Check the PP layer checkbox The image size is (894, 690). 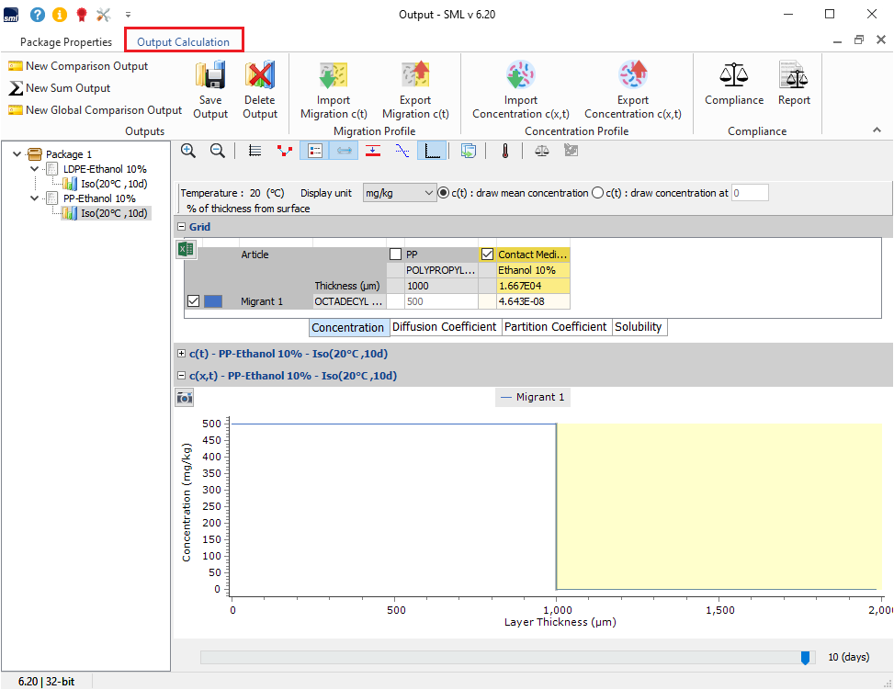point(395,255)
